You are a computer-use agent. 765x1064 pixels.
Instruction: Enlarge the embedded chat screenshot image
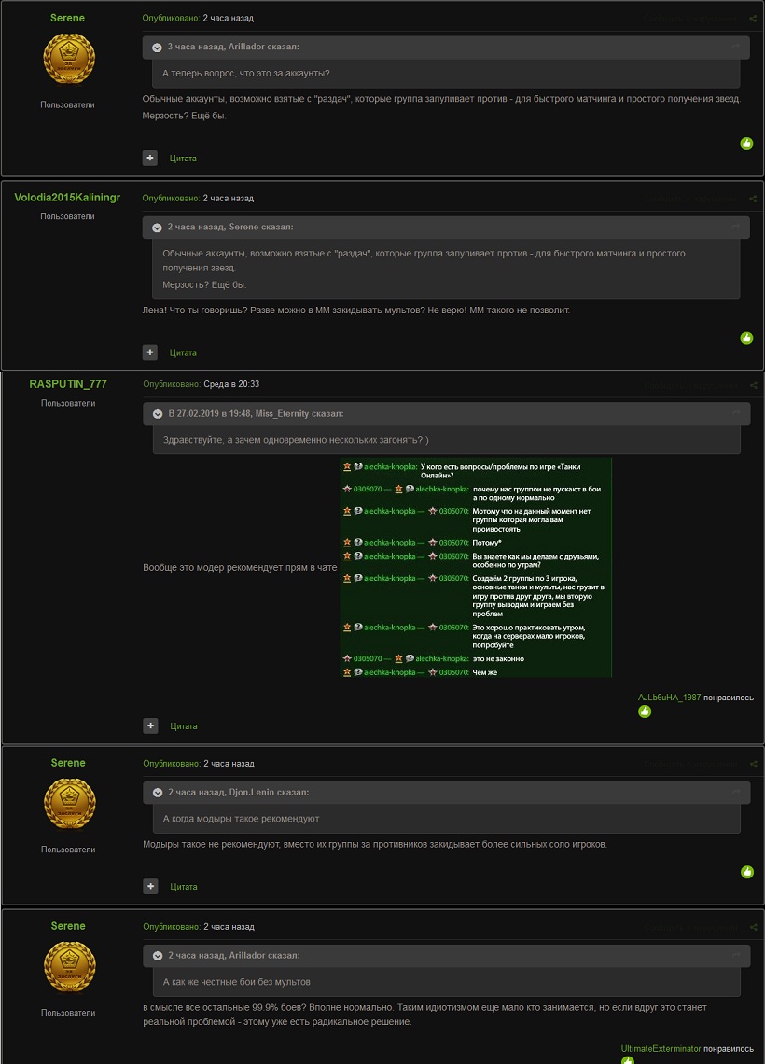[x=476, y=567]
